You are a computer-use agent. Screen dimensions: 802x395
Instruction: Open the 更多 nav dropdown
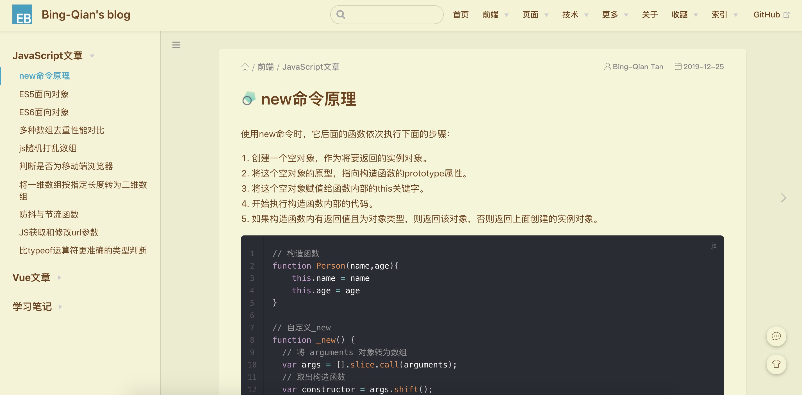coord(615,15)
